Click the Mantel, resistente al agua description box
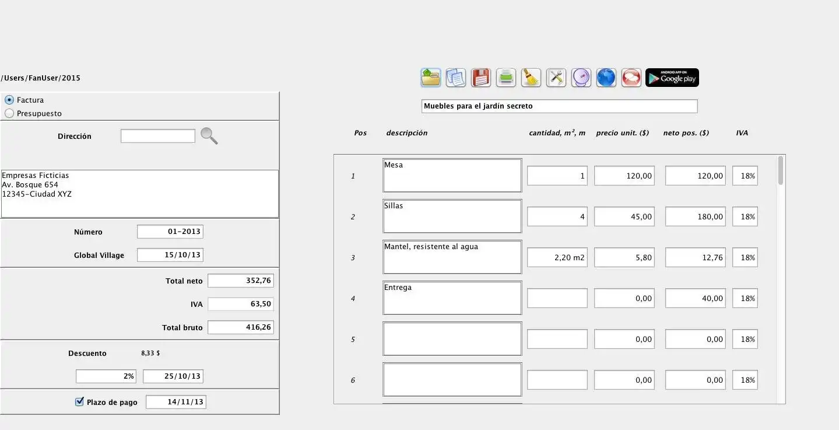Image resolution: width=839 pixels, height=430 pixels. pos(452,257)
